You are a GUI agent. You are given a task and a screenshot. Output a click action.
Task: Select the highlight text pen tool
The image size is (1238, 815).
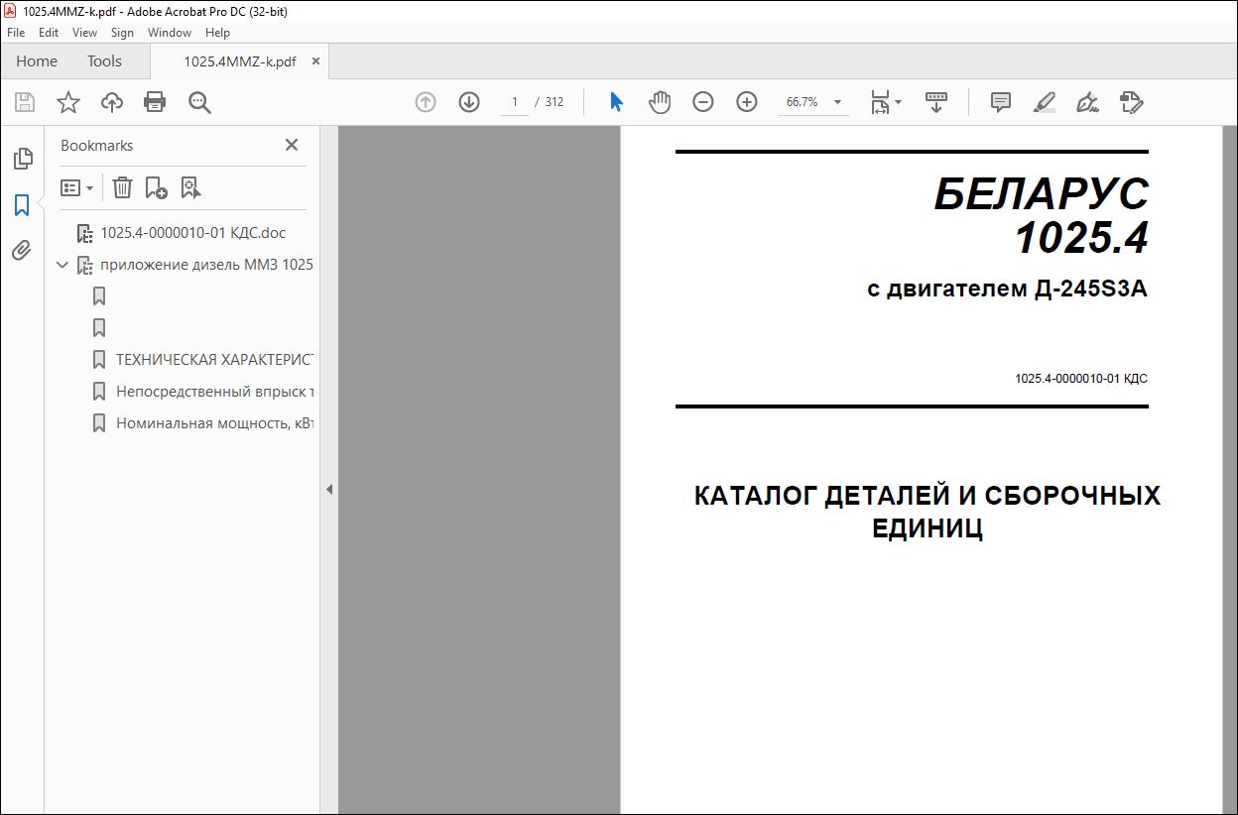[x=1044, y=102]
